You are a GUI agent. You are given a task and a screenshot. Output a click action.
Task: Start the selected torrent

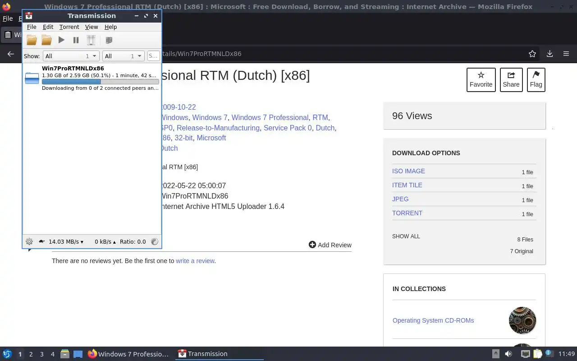pos(61,40)
